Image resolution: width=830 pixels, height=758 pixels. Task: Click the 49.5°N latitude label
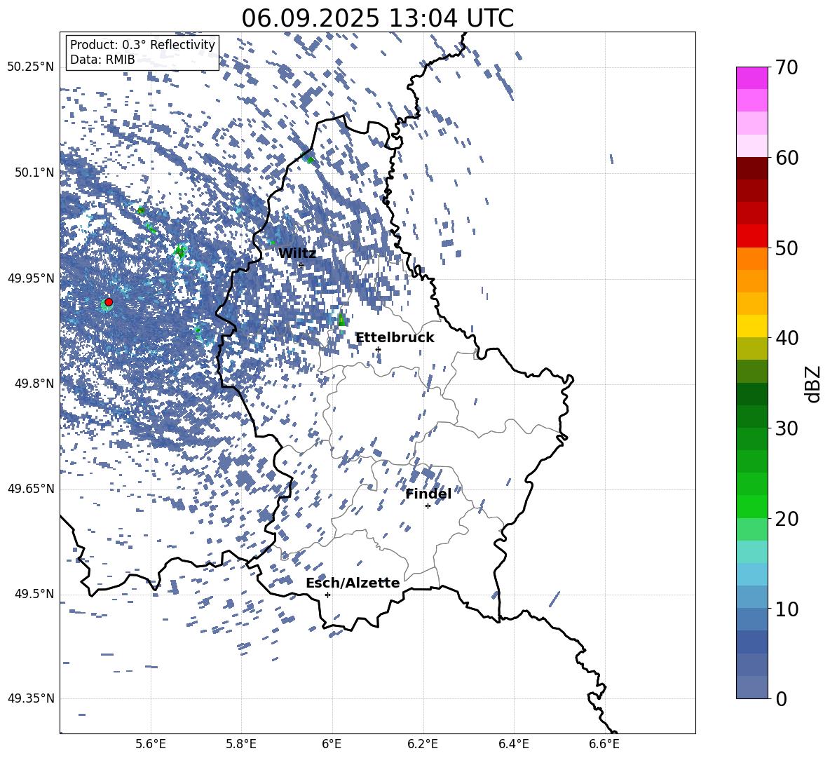click(x=34, y=593)
